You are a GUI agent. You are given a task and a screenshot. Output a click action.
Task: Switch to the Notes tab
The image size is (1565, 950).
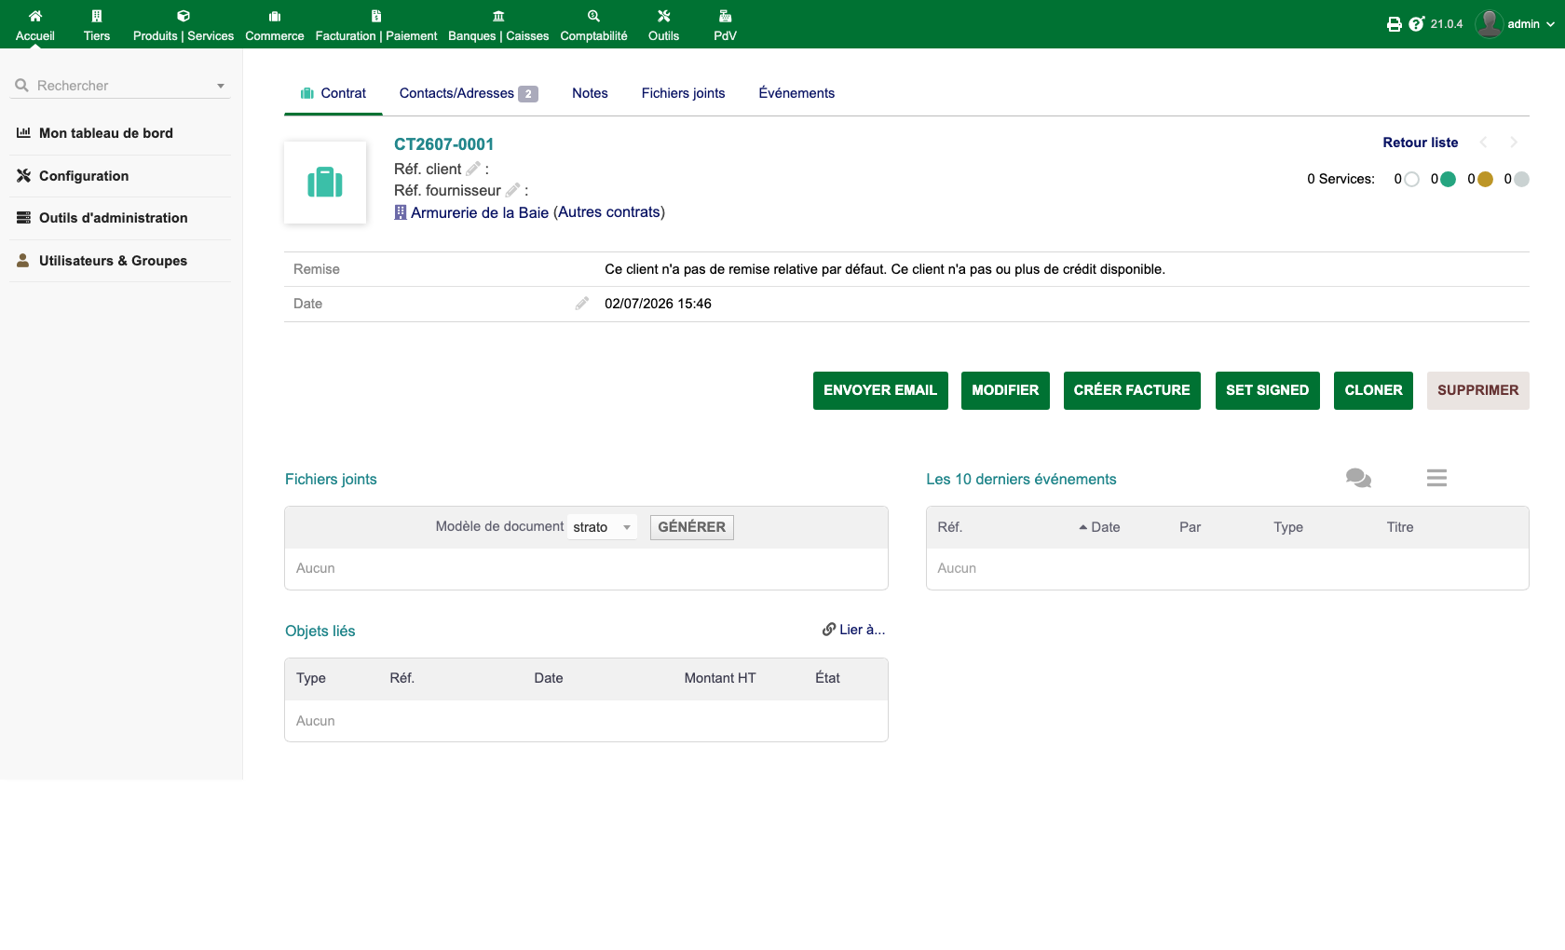click(x=590, y=93)
